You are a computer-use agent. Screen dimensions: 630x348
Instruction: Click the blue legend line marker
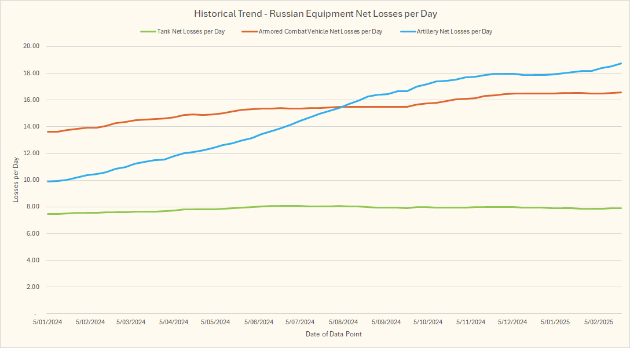tap(407, 31)
